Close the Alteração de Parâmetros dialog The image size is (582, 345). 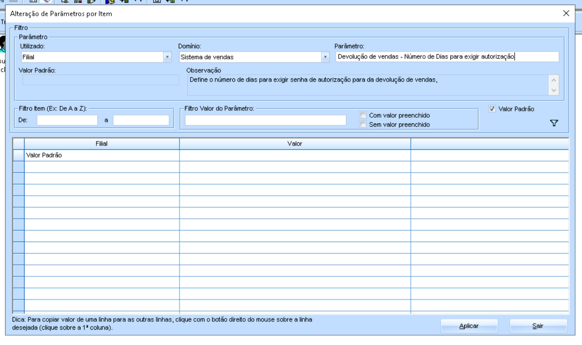pyautogui.click(x=566, y=13)
